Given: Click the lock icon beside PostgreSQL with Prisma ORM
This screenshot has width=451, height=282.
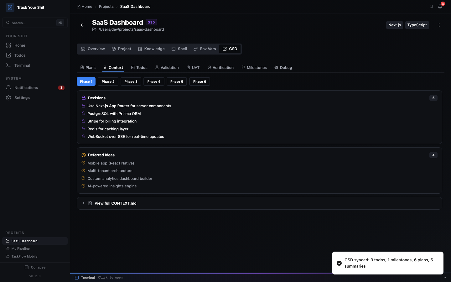Looking at the screenshot, I should click(x=83, y=113).
